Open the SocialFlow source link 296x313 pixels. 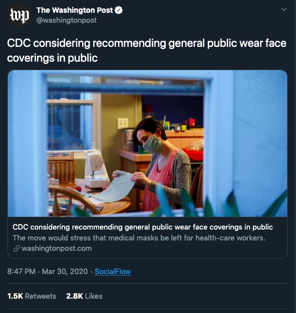[x=112, y=272]
